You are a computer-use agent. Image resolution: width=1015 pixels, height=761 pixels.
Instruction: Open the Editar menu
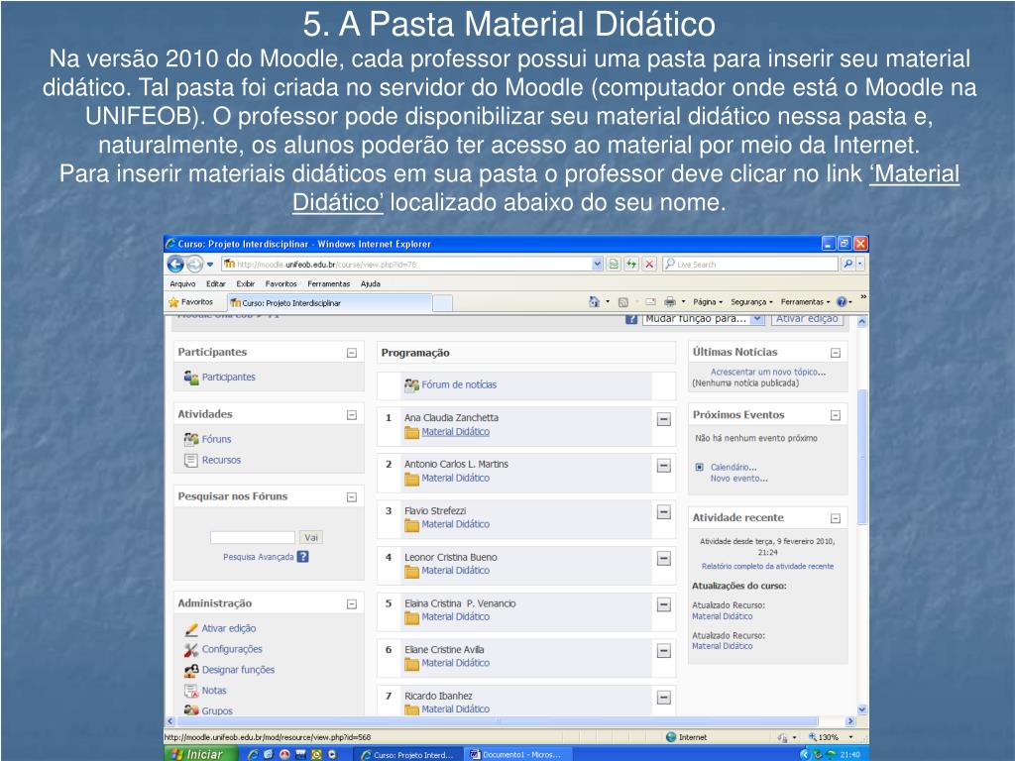coord(215,284)
